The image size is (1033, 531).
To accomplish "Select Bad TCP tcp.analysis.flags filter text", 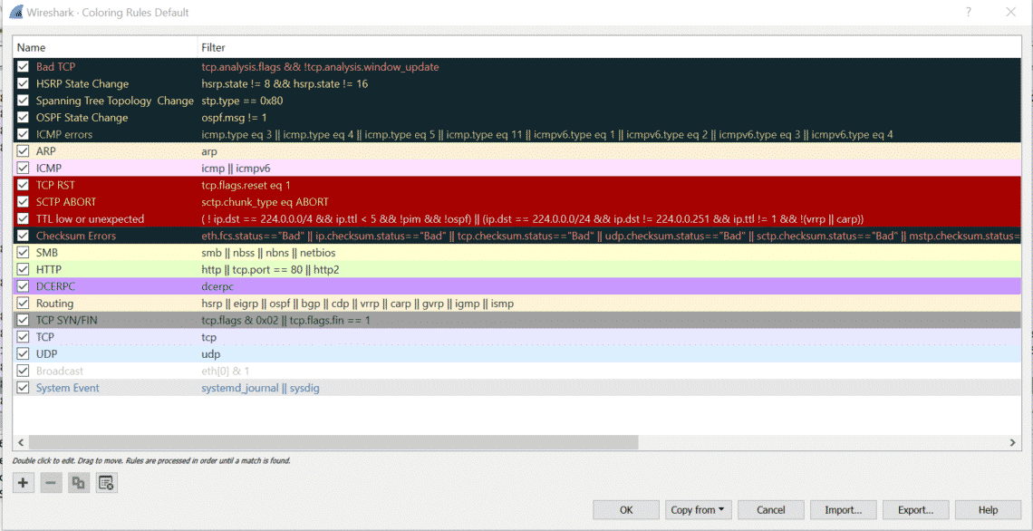I will [320, 66].
